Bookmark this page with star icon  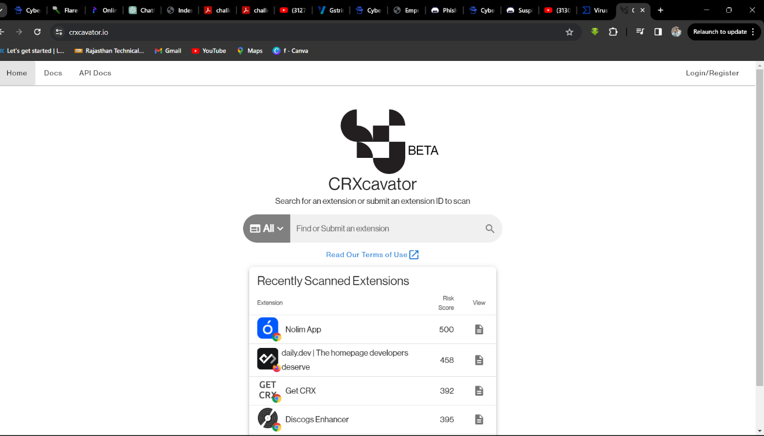tap(569, 32)
